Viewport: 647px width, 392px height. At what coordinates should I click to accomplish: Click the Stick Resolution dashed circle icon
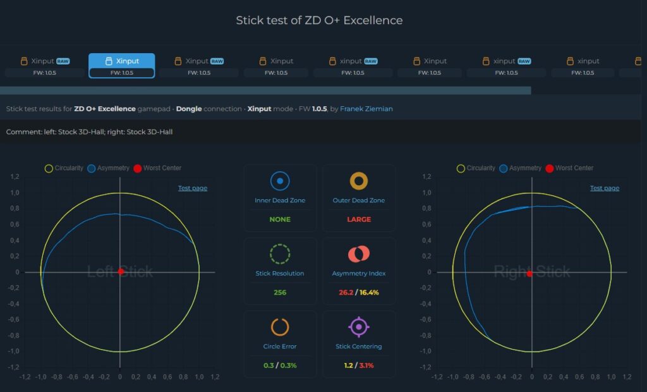point(280,254)
